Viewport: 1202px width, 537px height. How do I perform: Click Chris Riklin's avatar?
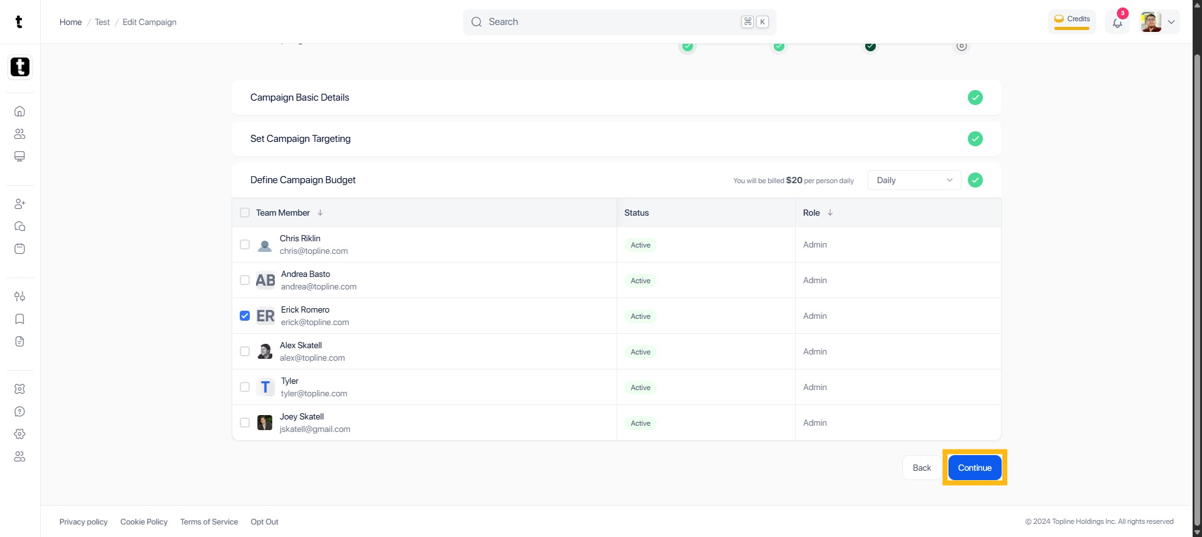click(x=265, y=245)
